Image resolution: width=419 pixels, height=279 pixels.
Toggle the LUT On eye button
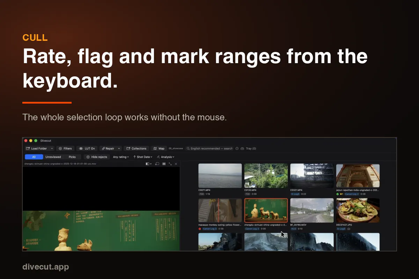tap(87, 148)
